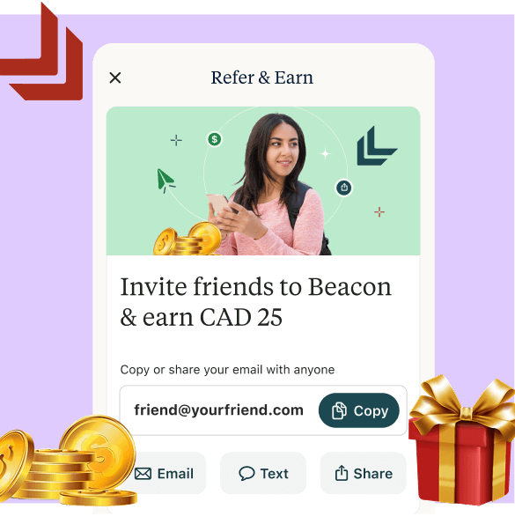The width and height of the screenshot is (515, 524).
Task: Click the speech bubble icon
Action: point(246,474)
